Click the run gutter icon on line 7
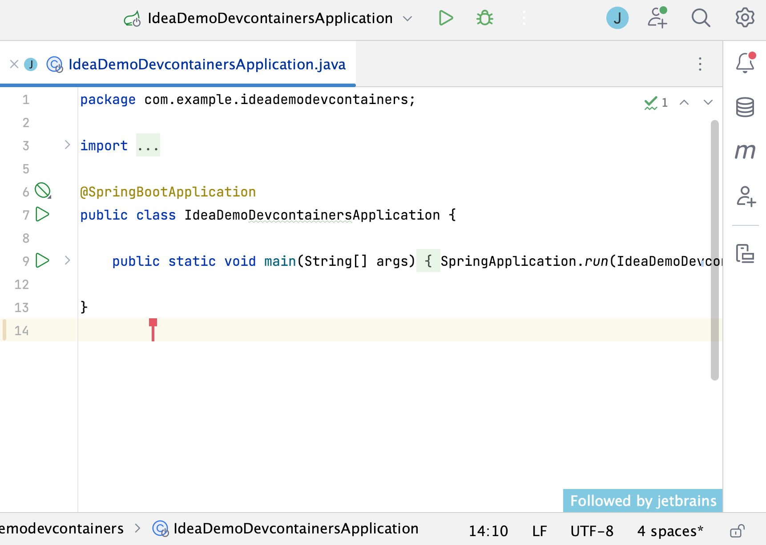The height and width of the screenshot is (545, 766). point(42,215)
